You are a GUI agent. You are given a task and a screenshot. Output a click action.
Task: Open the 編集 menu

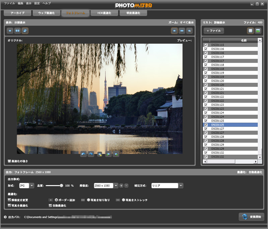click(20, 3)
